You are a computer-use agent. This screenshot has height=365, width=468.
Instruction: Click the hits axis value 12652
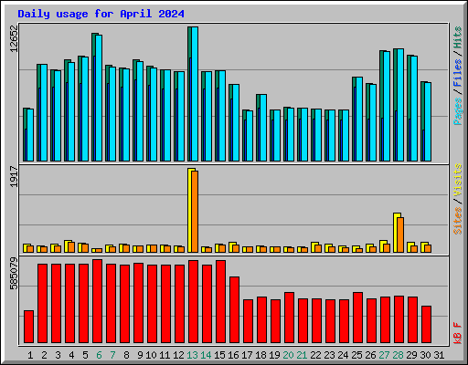point(15,38)
